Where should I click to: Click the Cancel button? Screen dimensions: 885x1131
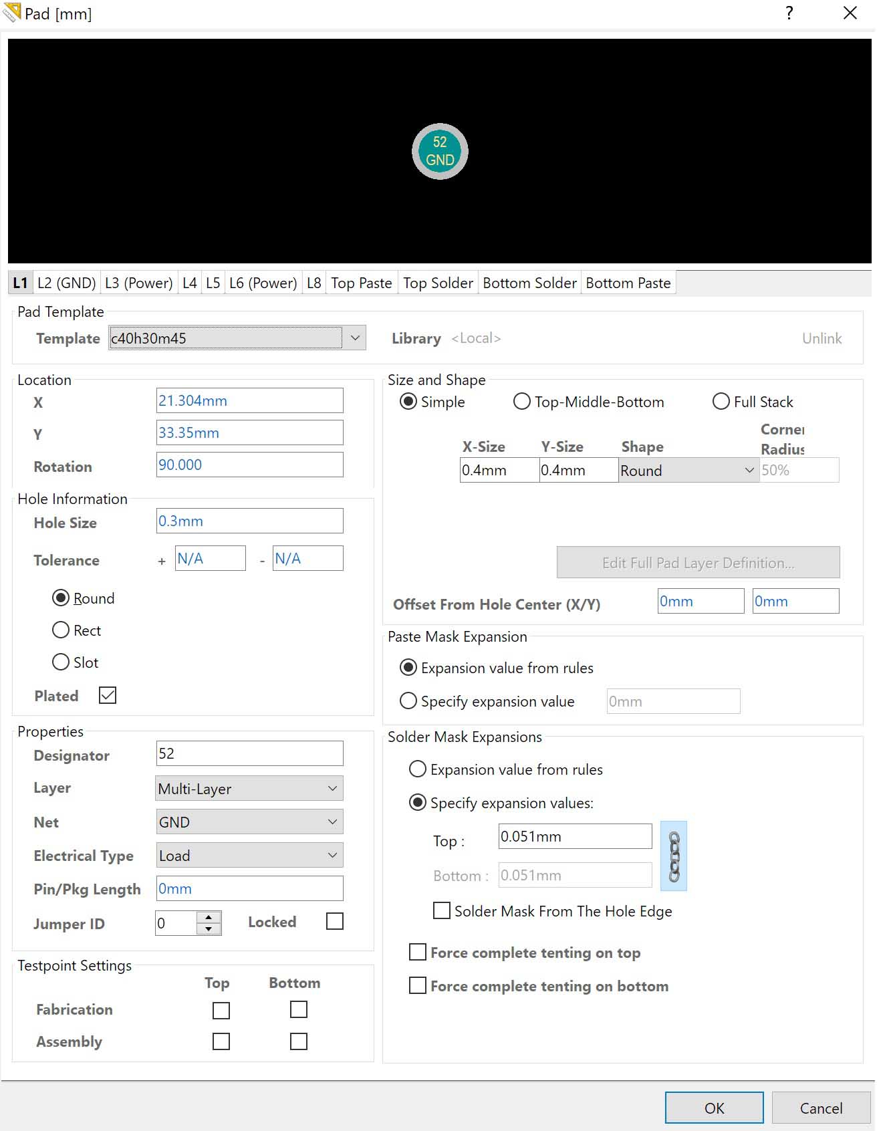pos(820,1108)
